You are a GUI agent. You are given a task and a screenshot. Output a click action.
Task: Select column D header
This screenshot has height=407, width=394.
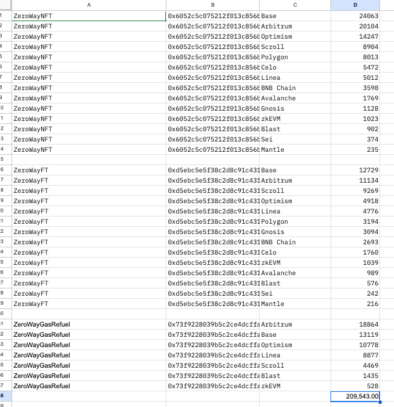[x=355, y=5]
